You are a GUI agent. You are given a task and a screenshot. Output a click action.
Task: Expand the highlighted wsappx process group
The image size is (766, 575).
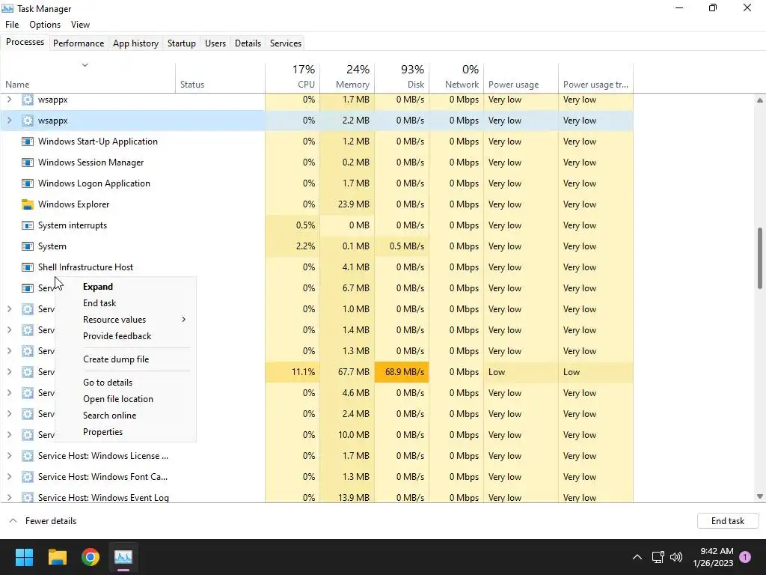click(9, 121)
